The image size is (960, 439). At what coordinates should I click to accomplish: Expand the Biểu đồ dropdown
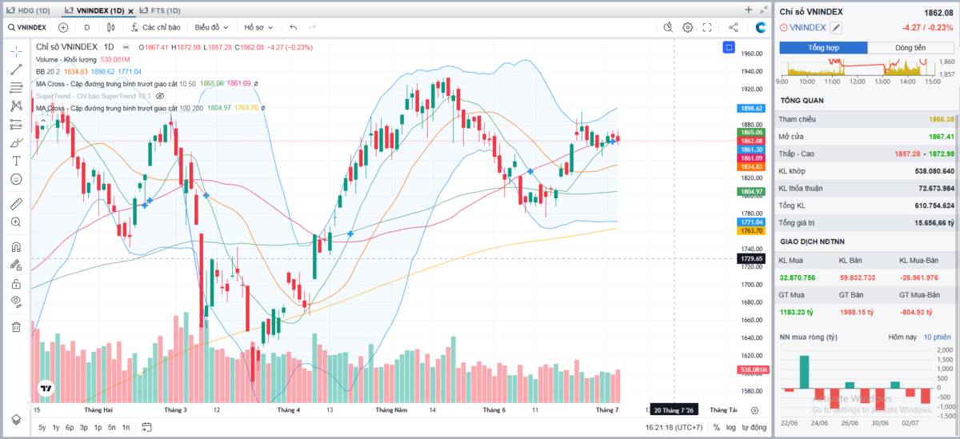211,27
